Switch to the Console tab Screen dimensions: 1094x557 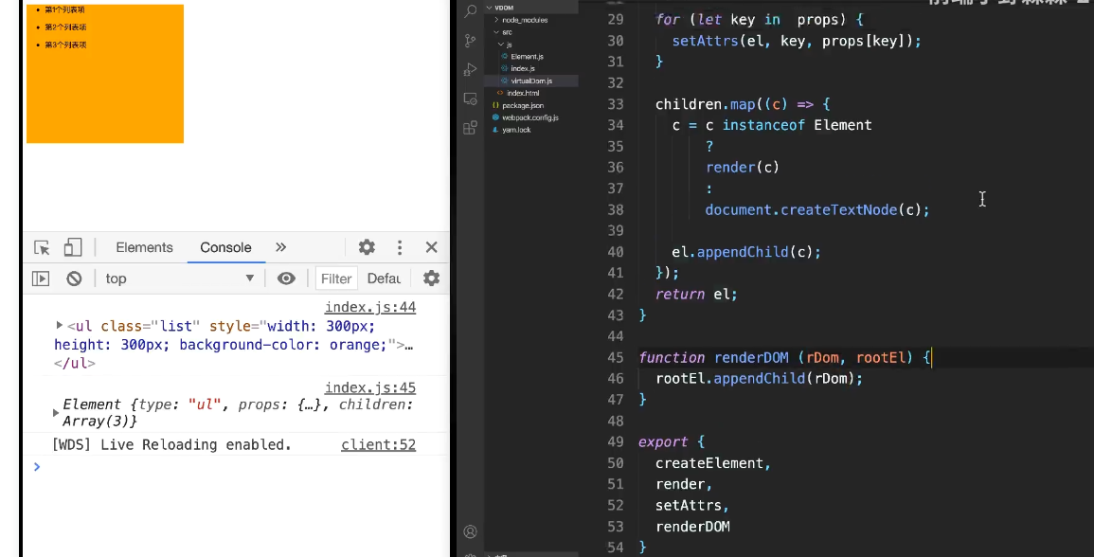coord(225,248)
